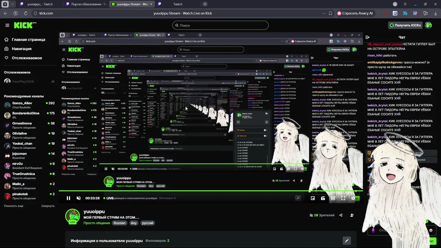The image size is (441, 248).
Task: Click the йоу tag
Action: (x=134, y=223)
